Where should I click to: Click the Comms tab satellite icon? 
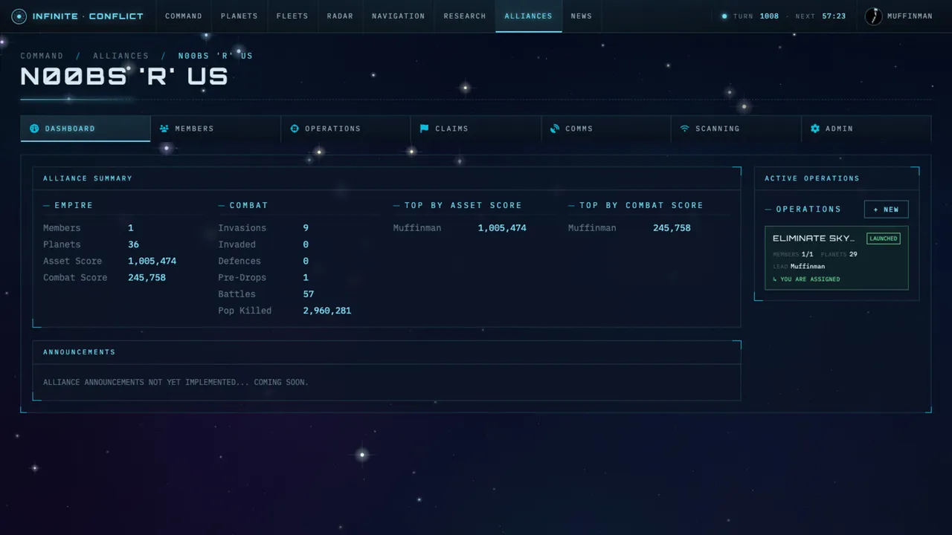[x=555, y=129]
